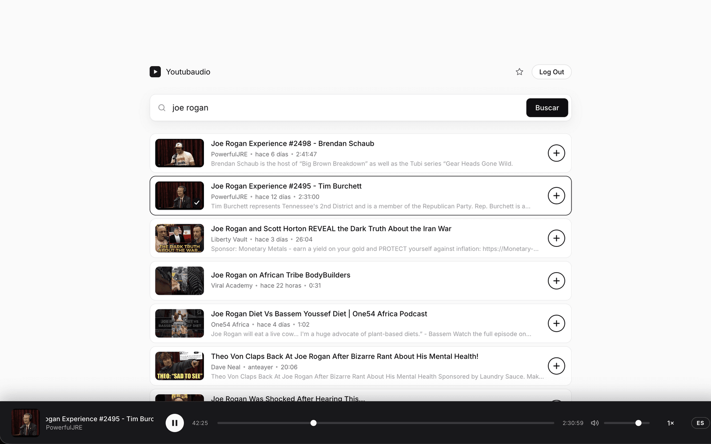Screen dimensions: 711x444
Task: Click hace 12 días upload date
Action: [273, 197]
